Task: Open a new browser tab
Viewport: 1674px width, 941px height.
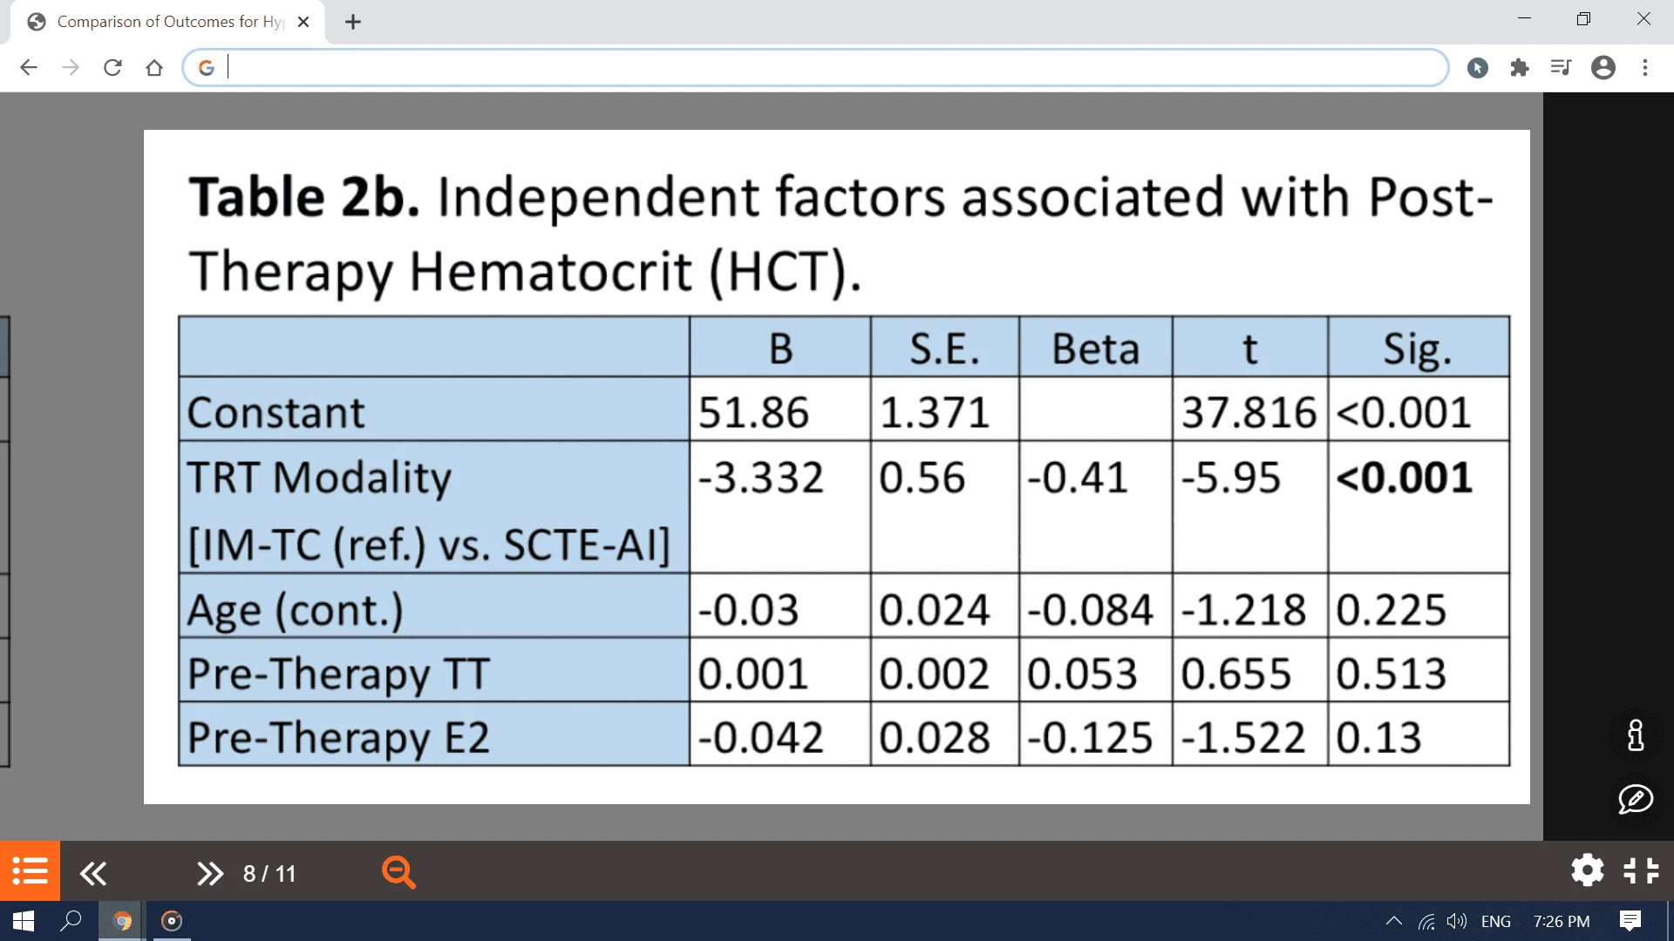Action: (353, 22)
